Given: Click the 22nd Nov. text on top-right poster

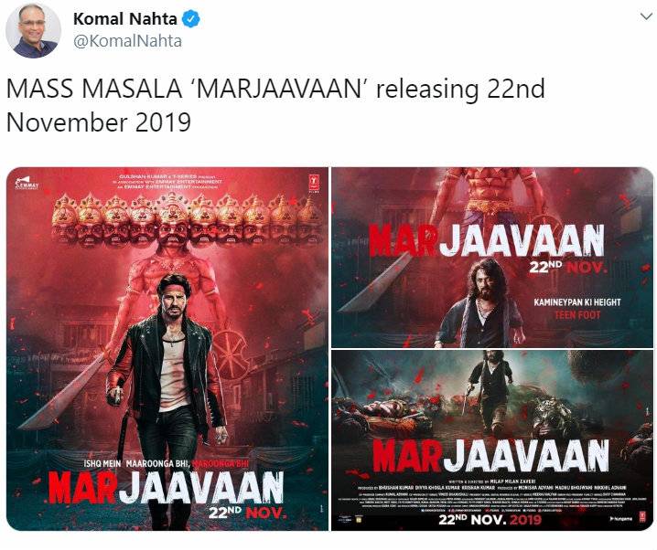Looking at the screenshot, I should (x=567, y=267).
